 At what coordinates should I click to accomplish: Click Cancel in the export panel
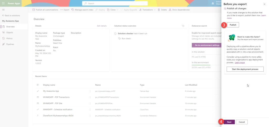click(242, 122)
